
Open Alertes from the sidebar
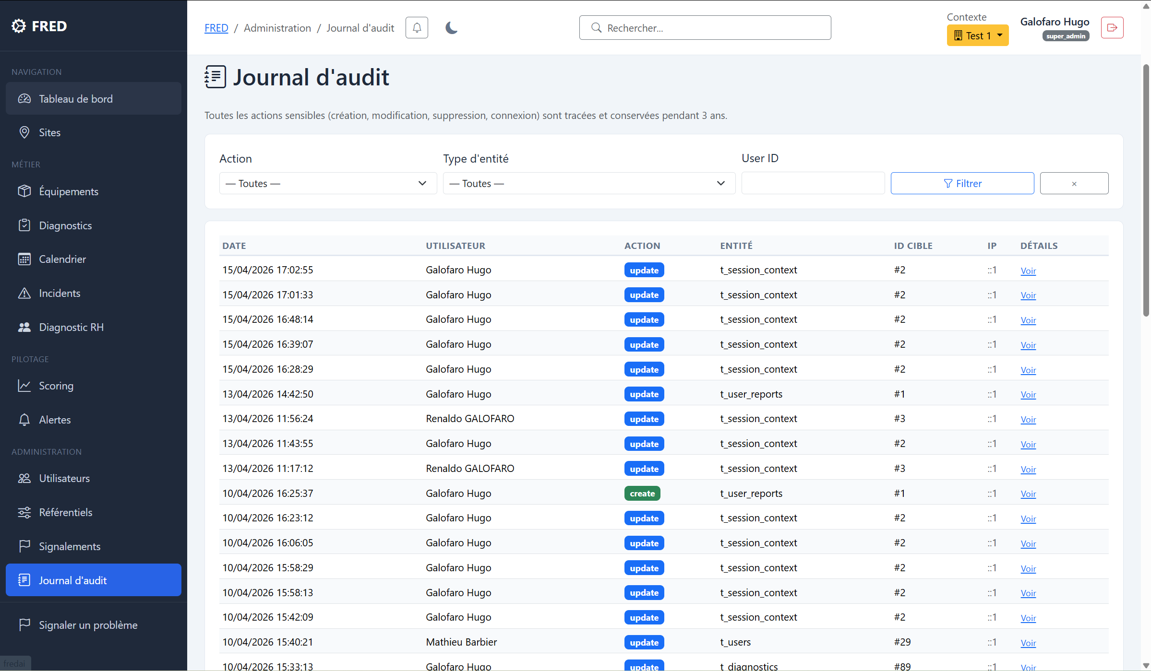coord(55,420)
